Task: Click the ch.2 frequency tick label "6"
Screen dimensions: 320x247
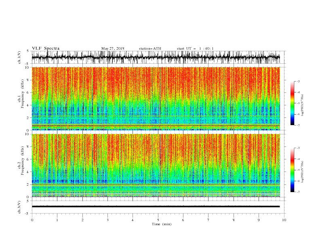Action: [28, 159]
